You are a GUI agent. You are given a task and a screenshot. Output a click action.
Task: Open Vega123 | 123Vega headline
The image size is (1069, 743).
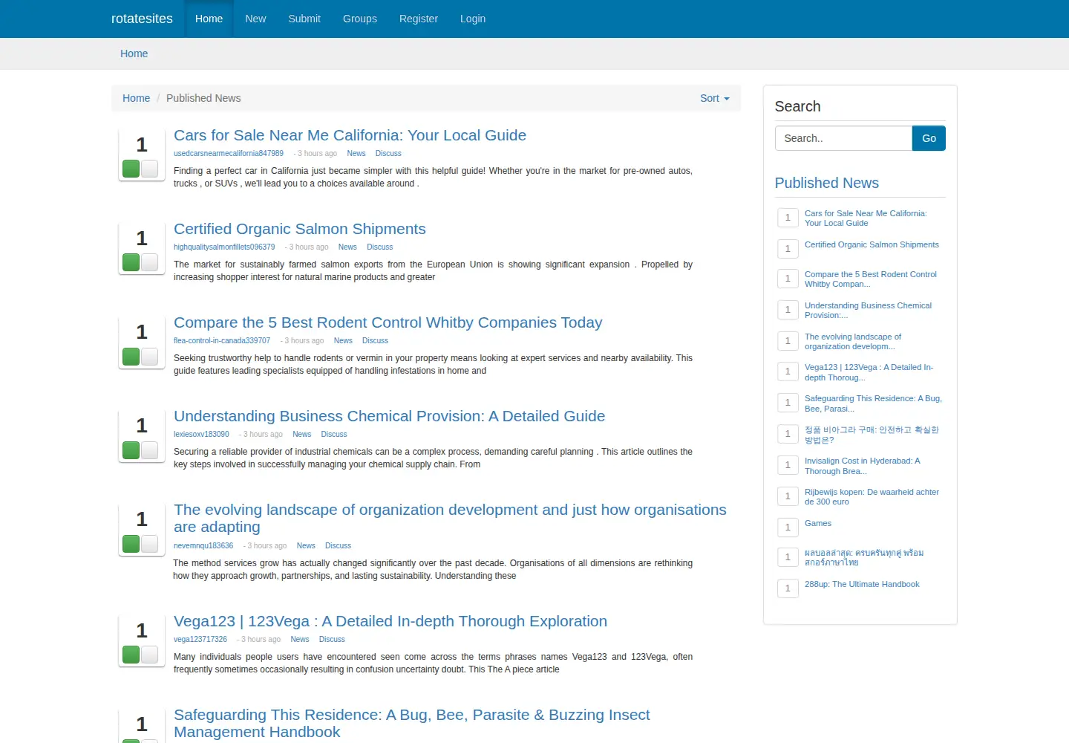(x=390, y=621)
